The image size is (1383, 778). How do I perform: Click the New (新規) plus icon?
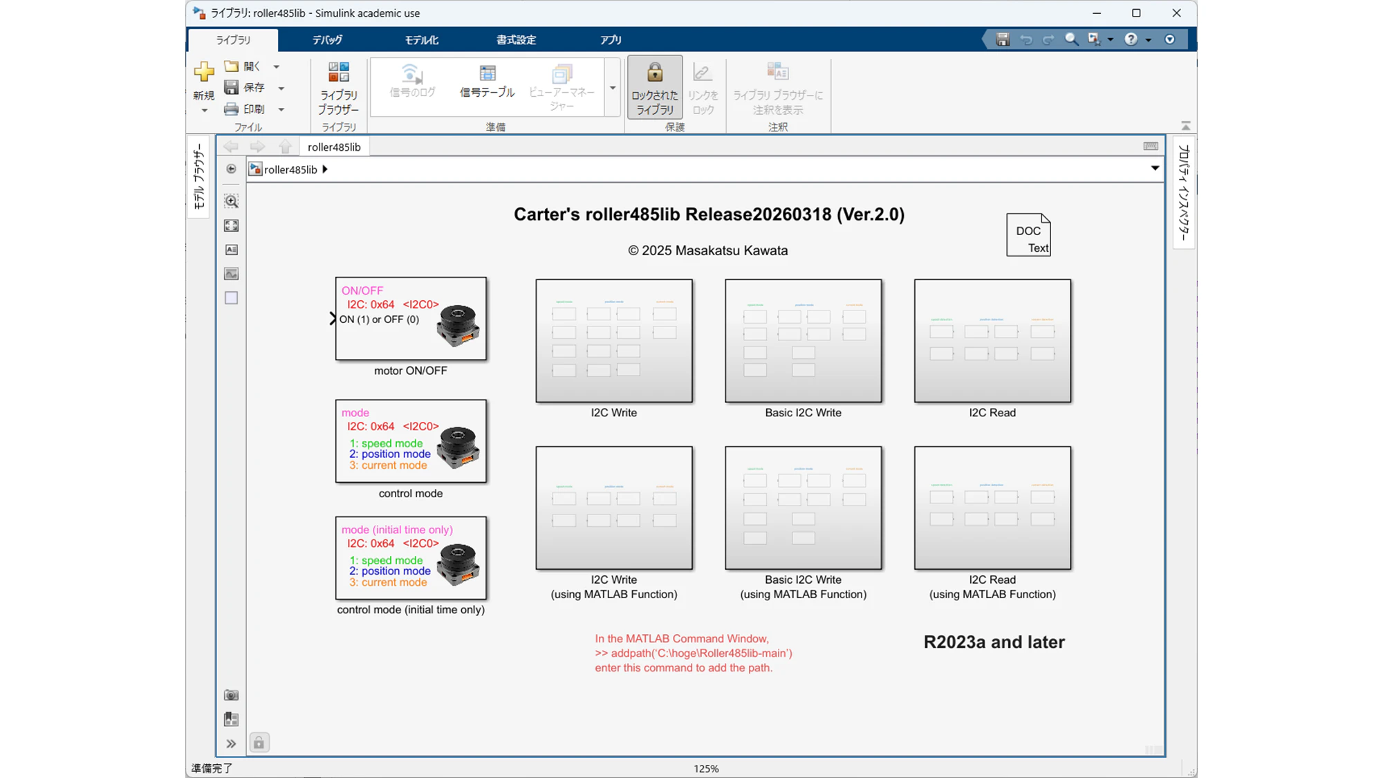click(204, 71)
